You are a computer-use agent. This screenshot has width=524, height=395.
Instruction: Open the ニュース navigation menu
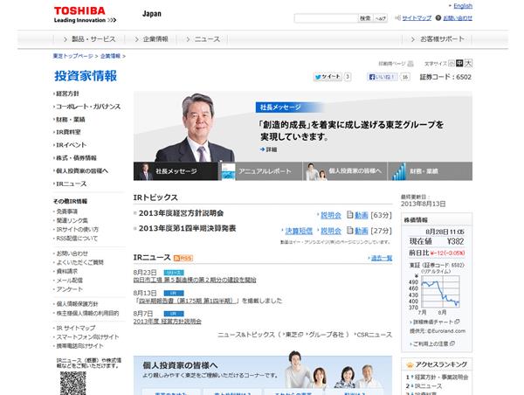[203, 39]
